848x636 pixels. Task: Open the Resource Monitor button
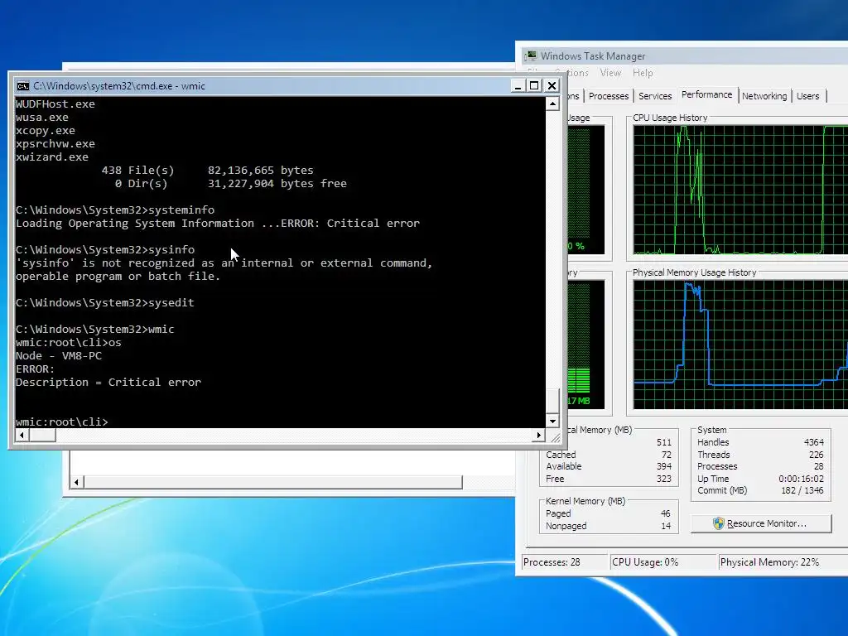tap(761, 523)
